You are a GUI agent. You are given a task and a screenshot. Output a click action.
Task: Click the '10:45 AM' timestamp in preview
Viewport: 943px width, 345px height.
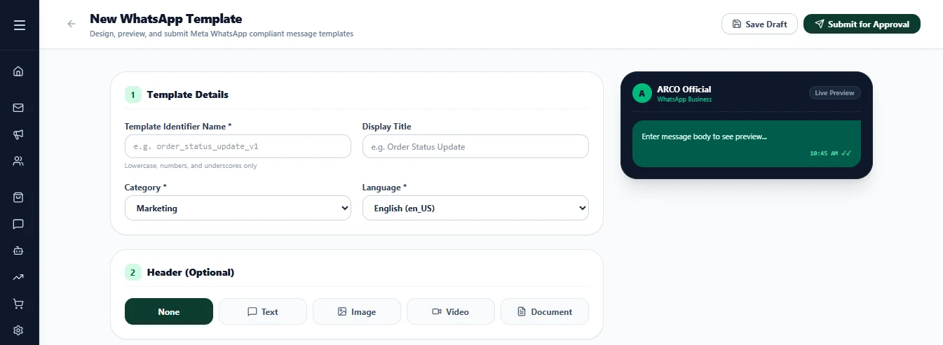(824, 153)
